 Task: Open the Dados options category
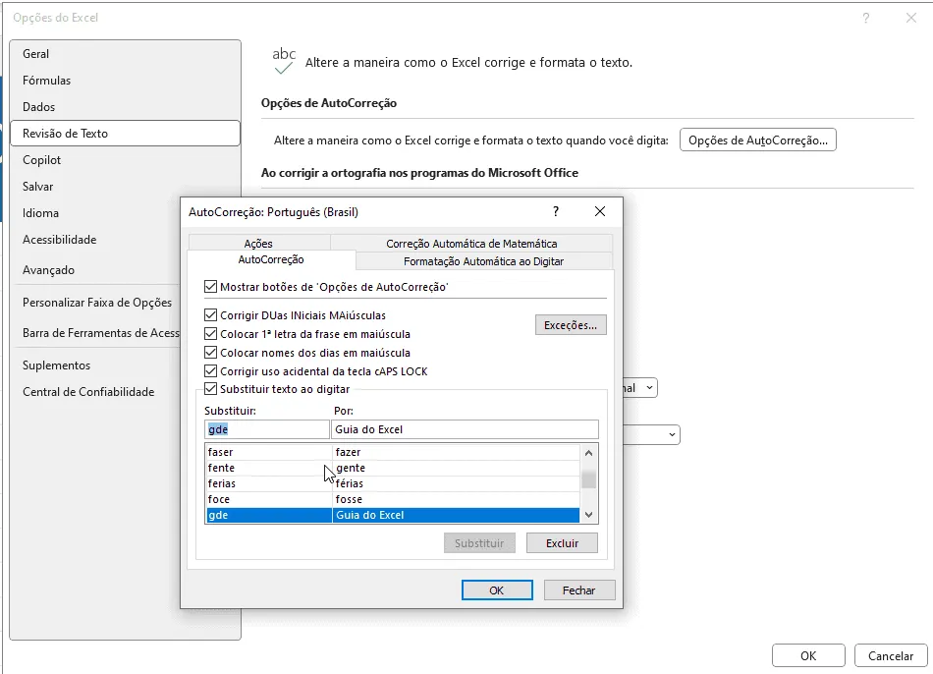point(125,106)
